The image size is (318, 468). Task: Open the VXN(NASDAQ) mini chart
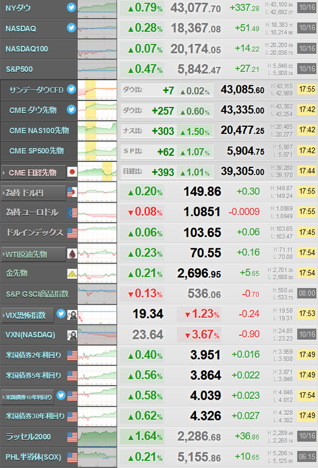(97, 335)
